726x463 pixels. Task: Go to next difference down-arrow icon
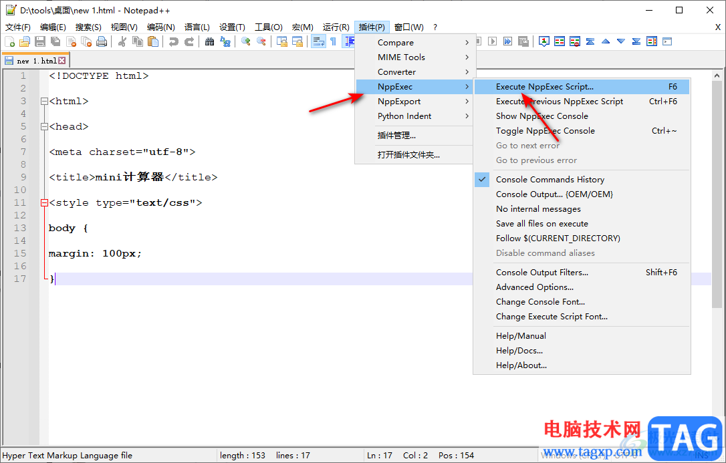pyautogui.click(x=621, y=41)
